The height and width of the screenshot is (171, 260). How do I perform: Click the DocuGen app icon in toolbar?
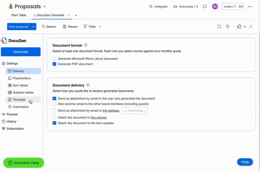tap(239, 27)
